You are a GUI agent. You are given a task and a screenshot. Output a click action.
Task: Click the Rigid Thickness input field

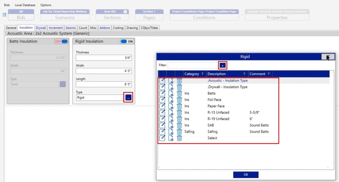[103, 58]
